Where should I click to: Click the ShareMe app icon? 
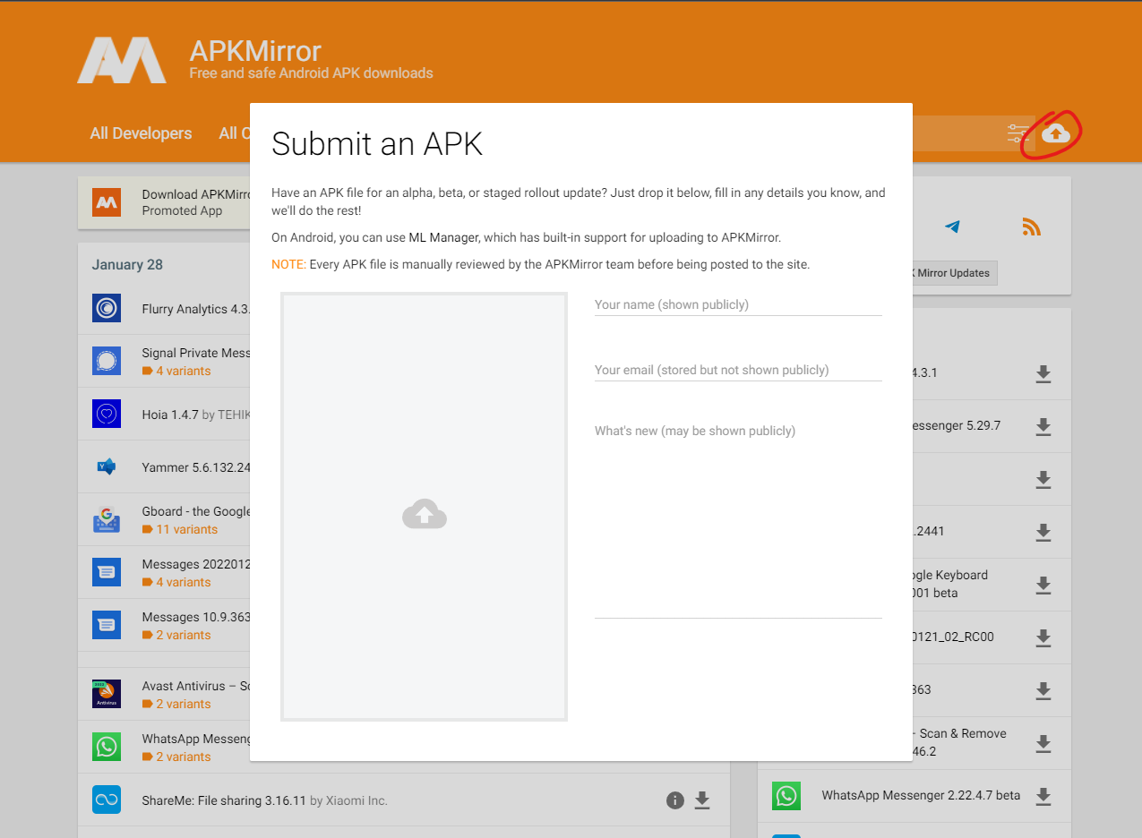click(107, 800)
